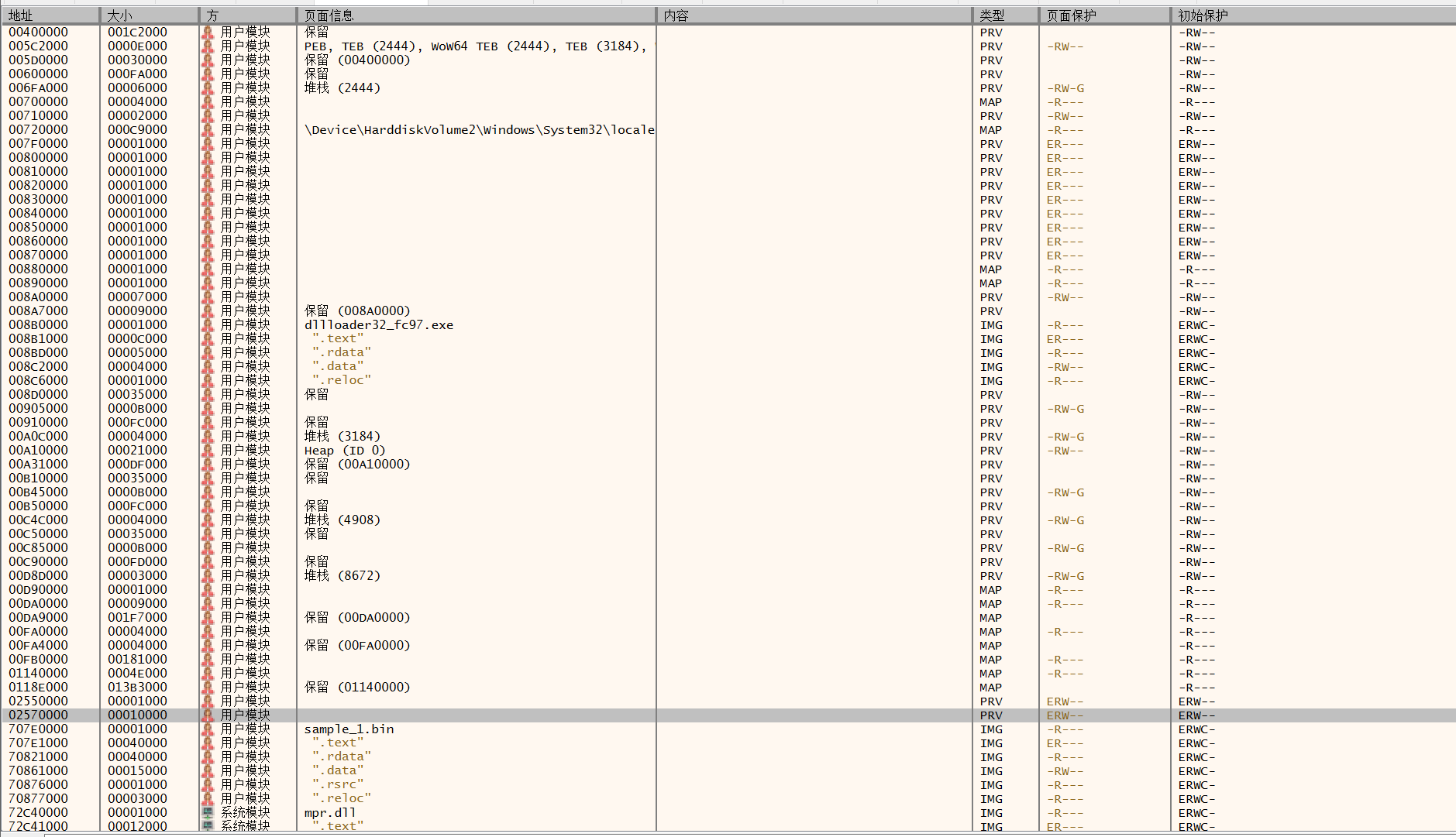Click user module icon in row 00A0C000
This screenshot has height=837, width=1456.
(208, 437)
